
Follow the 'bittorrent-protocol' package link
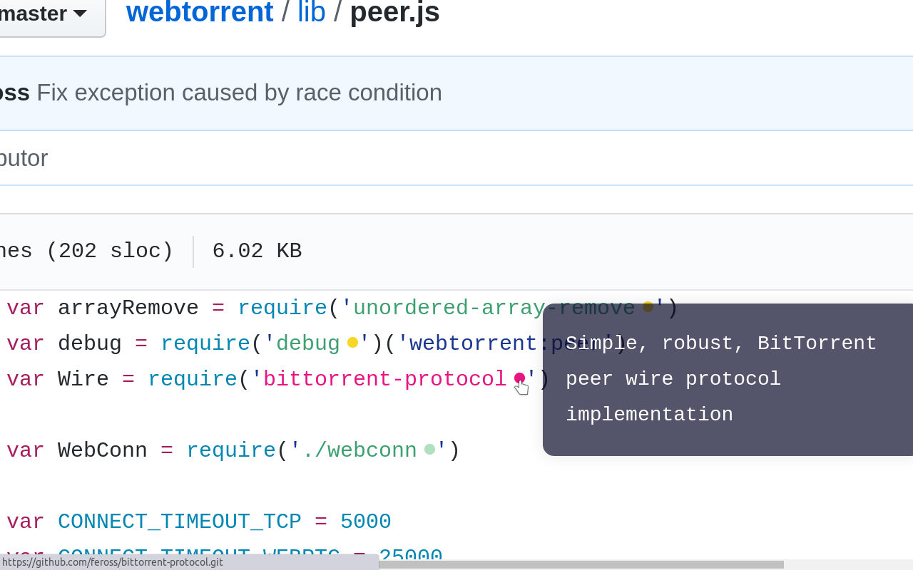[x=384, y=379]
